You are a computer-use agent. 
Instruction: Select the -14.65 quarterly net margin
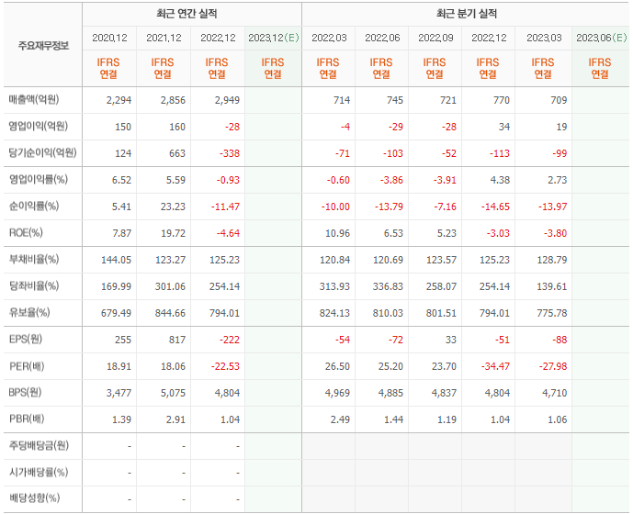tap(495, 207)
